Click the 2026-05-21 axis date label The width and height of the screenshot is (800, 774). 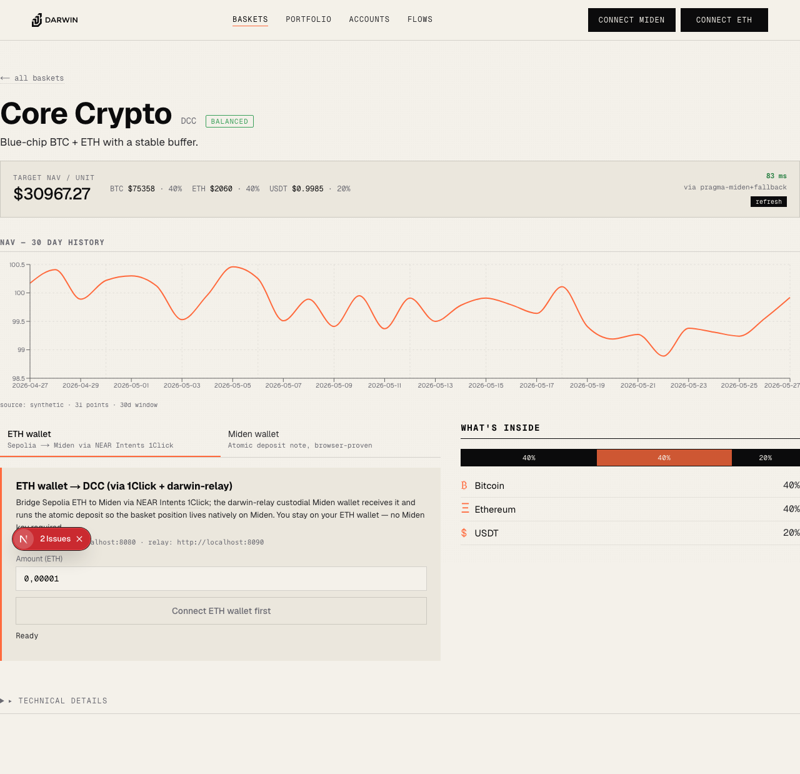[x=638, y=386]
